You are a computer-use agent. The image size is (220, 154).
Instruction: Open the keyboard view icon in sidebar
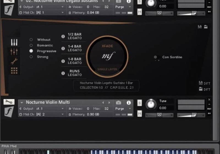coord(14,42)
